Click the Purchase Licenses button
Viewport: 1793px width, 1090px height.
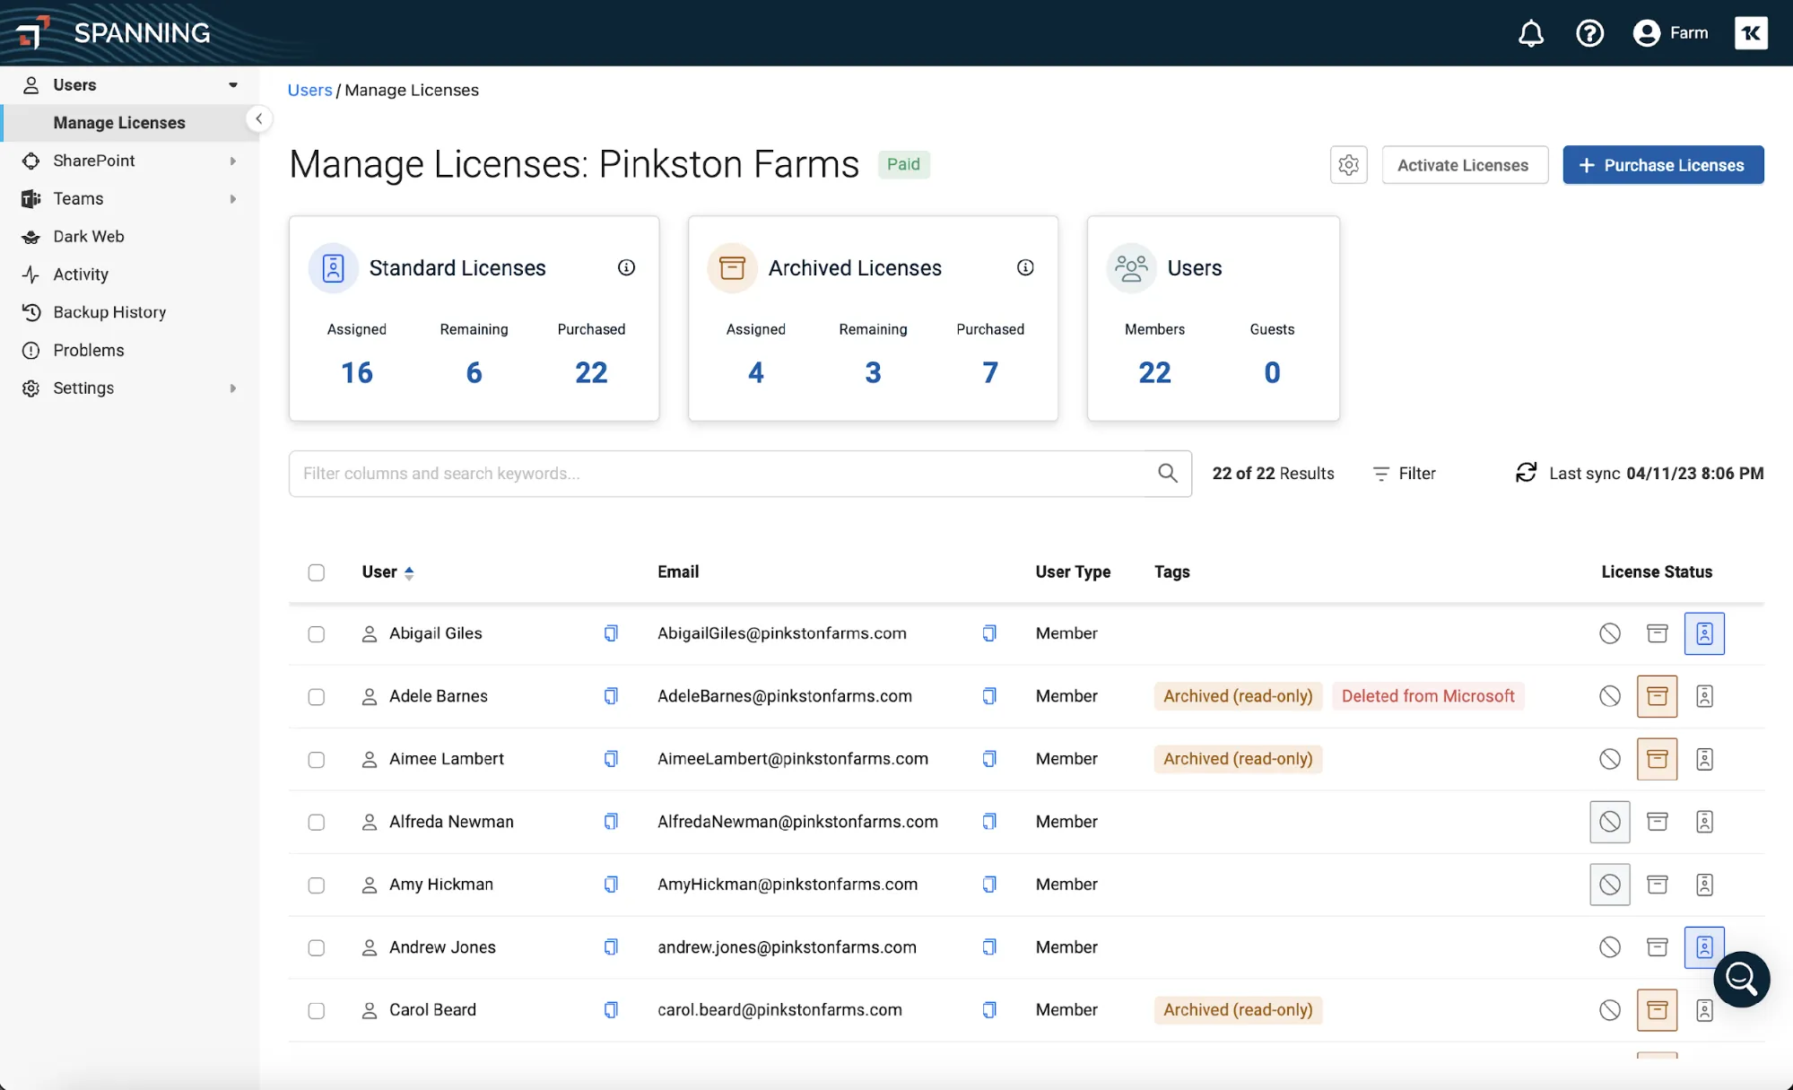click(1663, 165)
